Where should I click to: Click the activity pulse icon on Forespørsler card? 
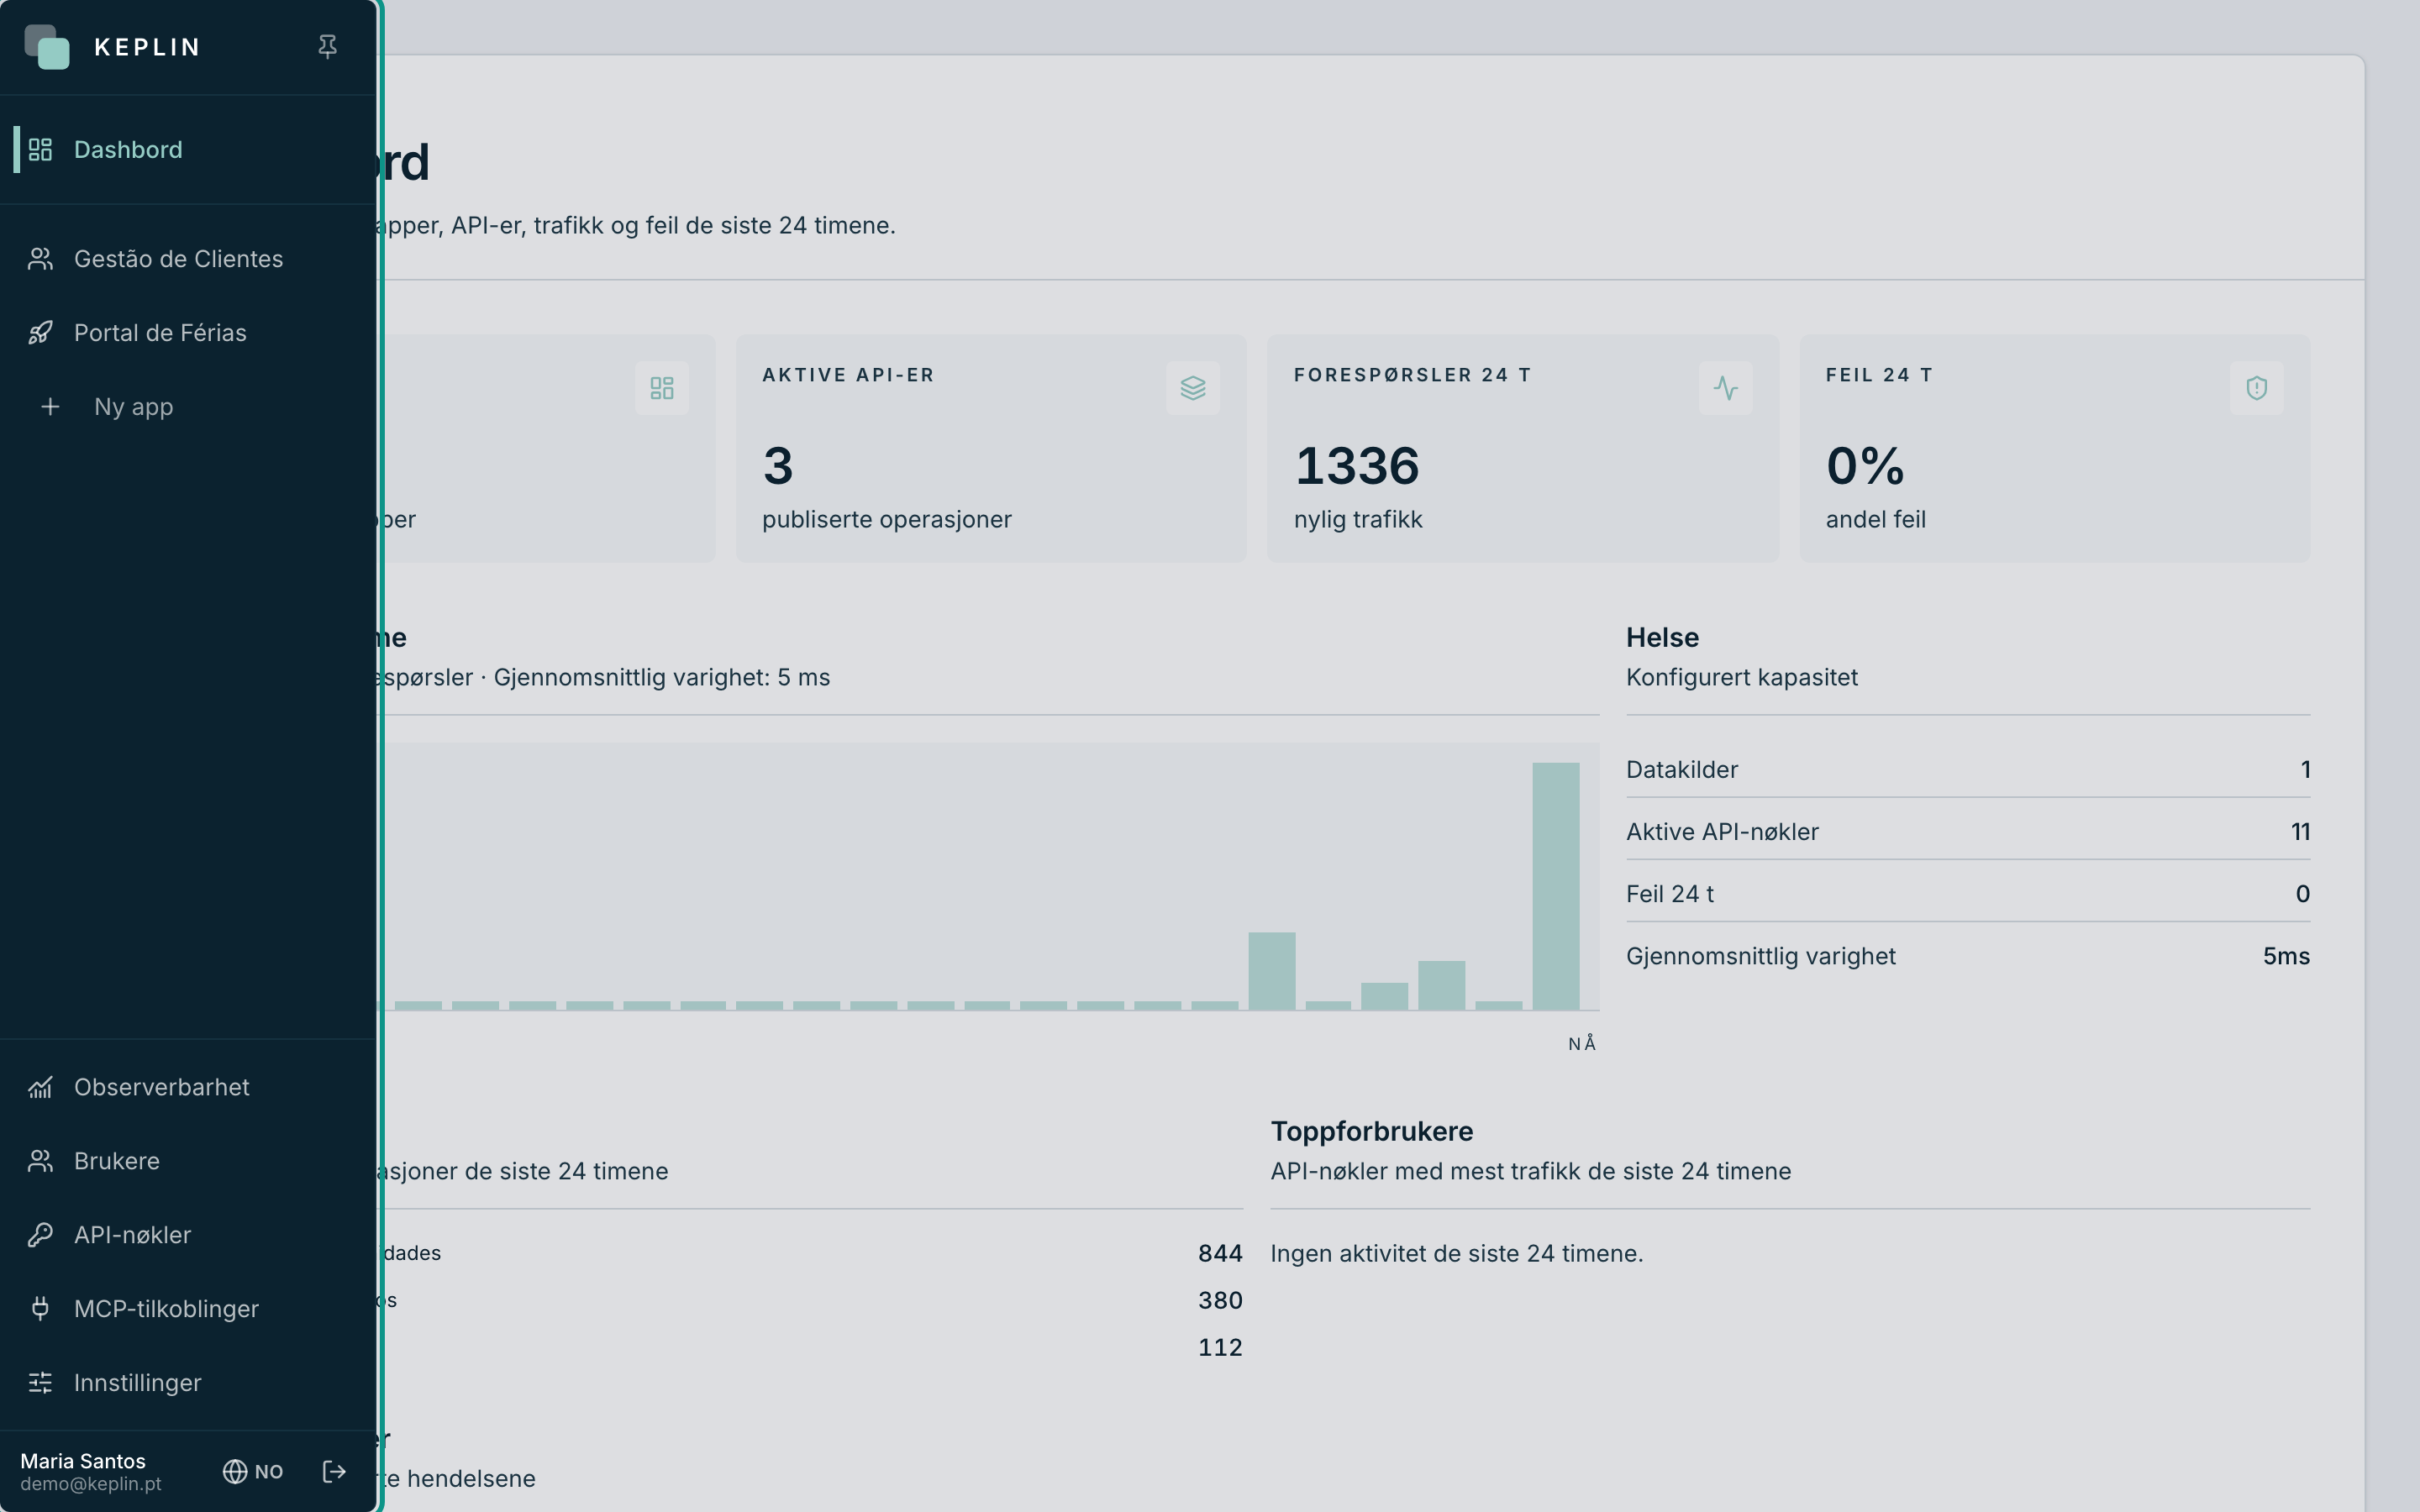1725,388
